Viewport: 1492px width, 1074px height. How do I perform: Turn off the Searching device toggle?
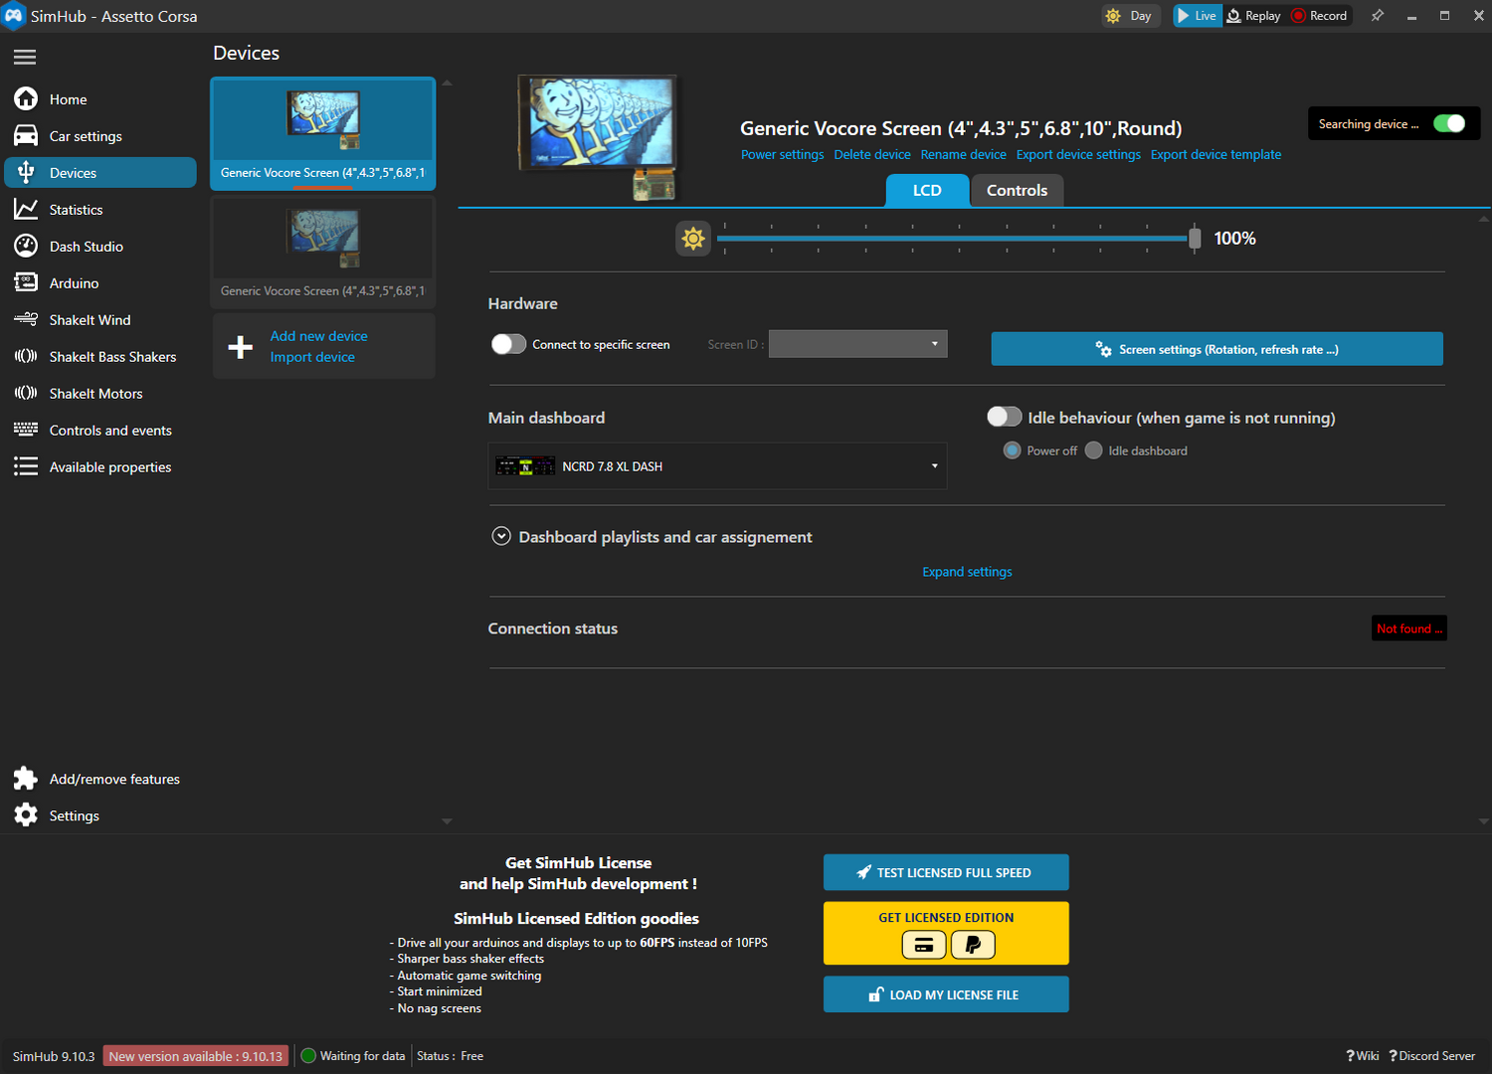[1448, 123]
